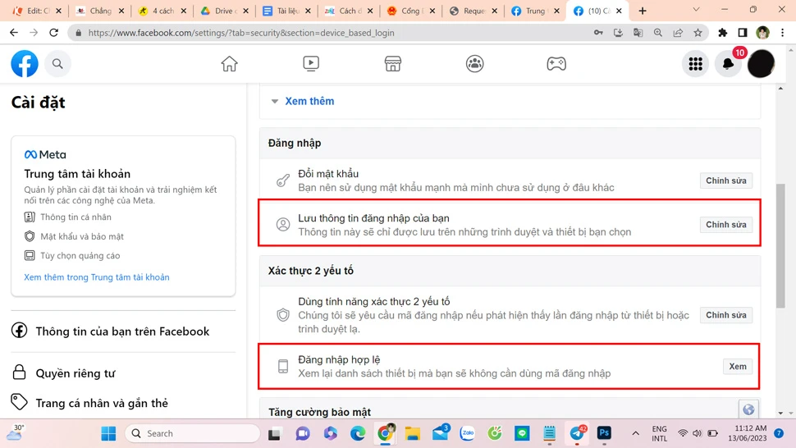This screenshot has width=796, height=448.
Task: Close the Trung Facebook browser tab
Action: [x=556, y=11]
